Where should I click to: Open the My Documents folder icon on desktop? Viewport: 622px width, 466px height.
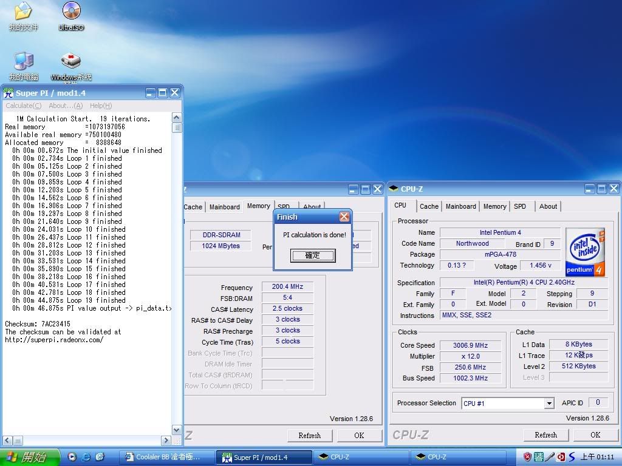pyautogui.click(x=23, y=12)
